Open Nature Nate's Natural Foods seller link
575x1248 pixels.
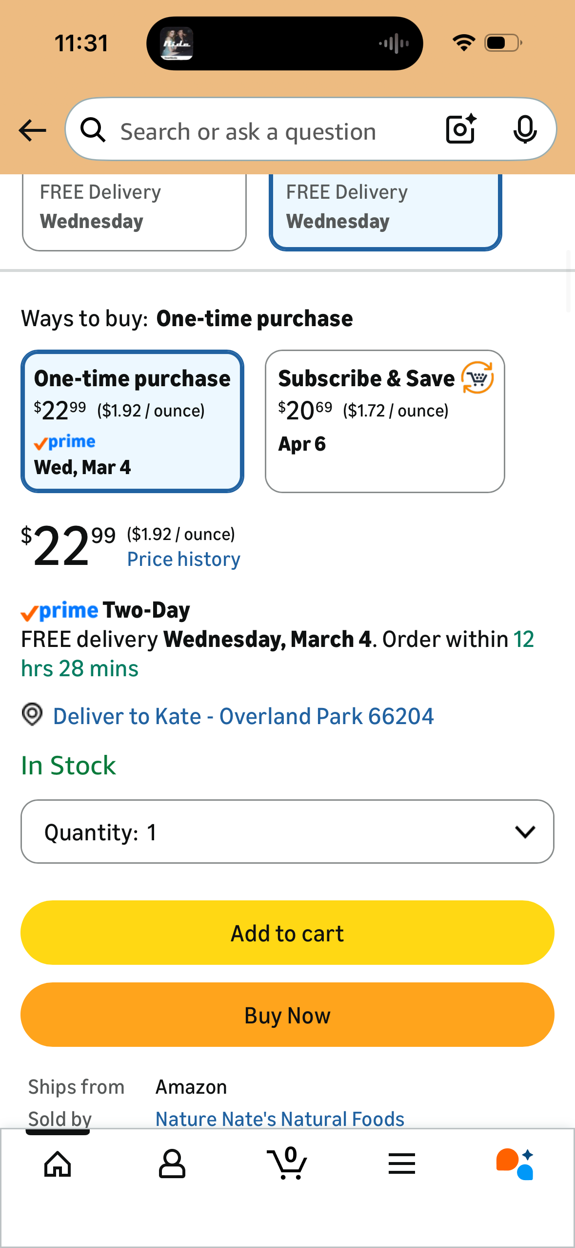280,1119
